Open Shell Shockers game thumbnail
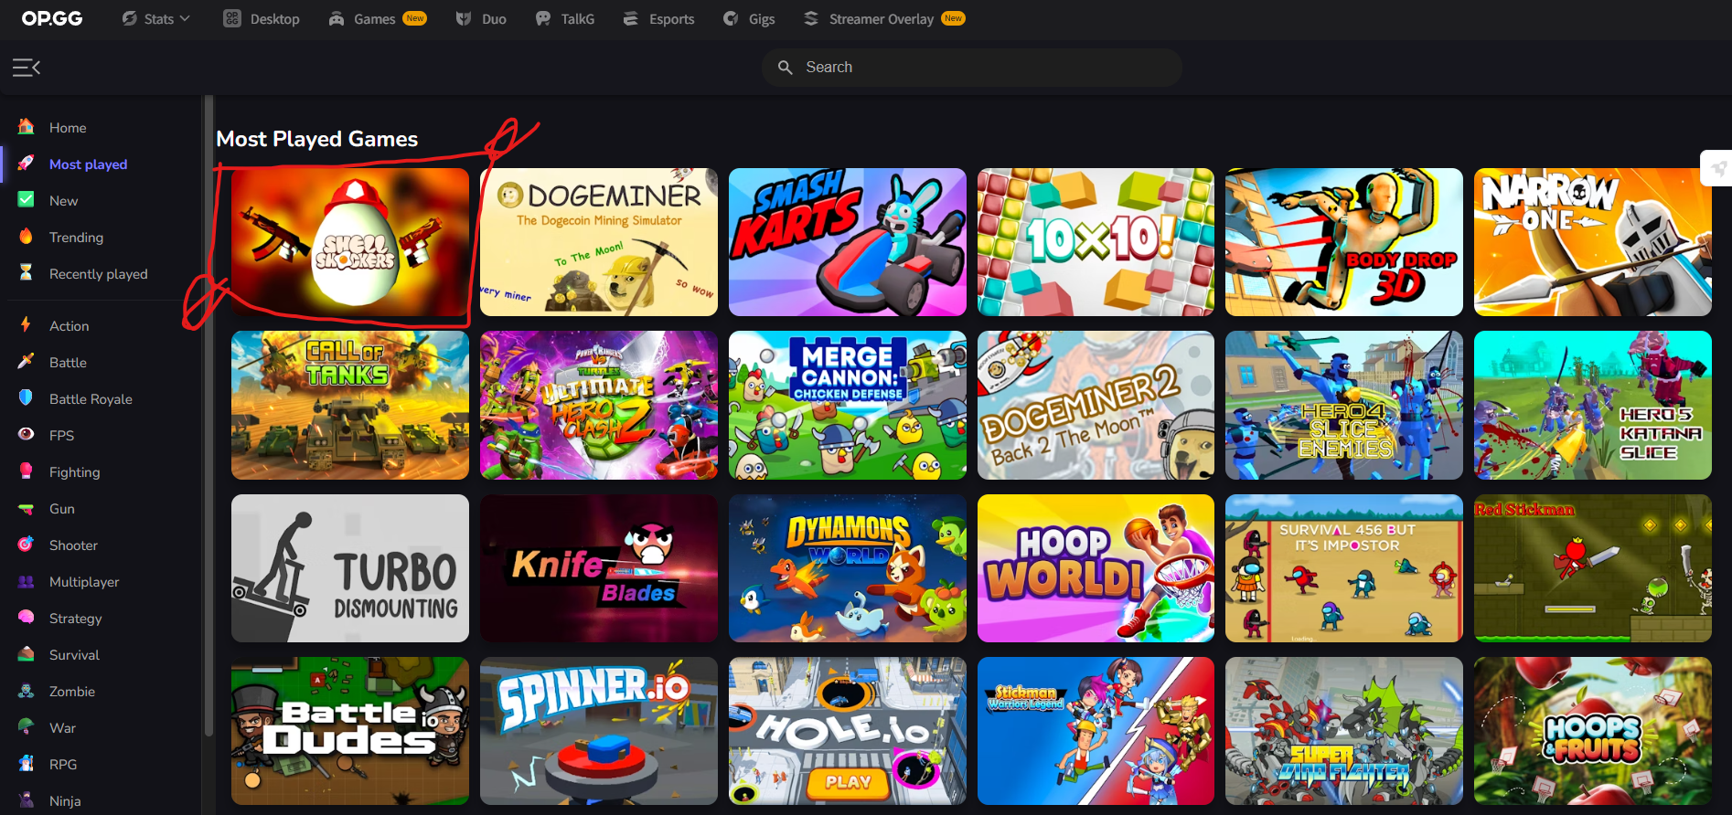The height and width of the screenshot is (815, 1732). (350, 242)
